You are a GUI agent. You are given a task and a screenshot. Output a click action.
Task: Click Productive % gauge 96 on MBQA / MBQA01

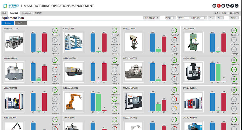(114, 99)
